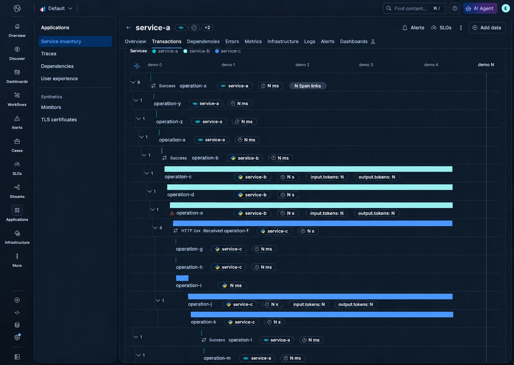This screenshot has width=514, height=365.
Task: Open Infrastructure in the left sidebar
Action: (x=17, y=237)
